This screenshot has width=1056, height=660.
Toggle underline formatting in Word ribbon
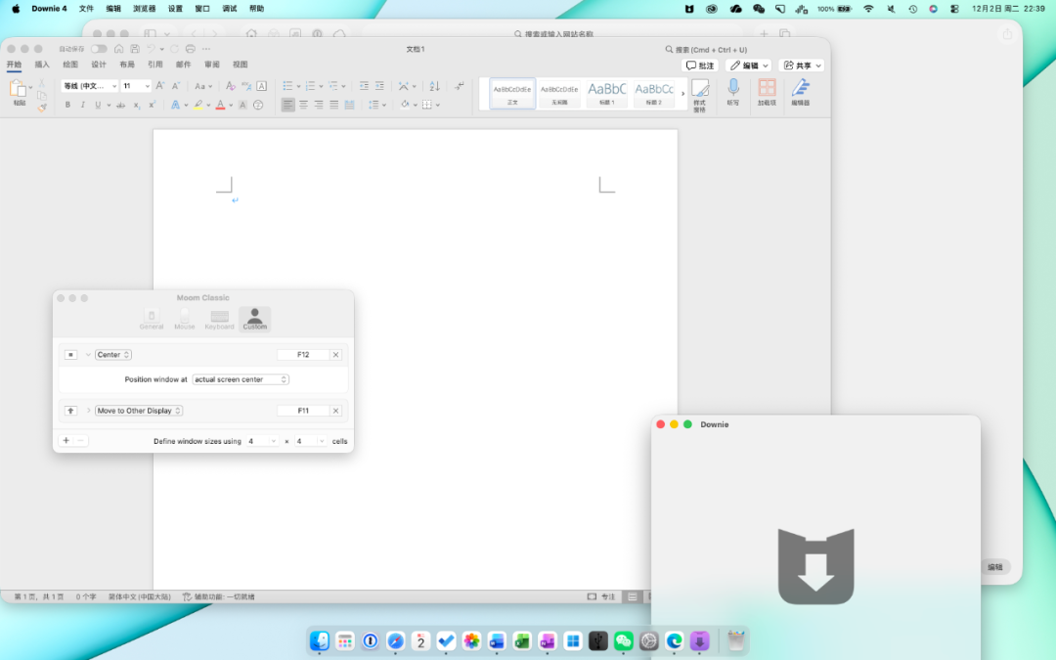click(97, 105)
